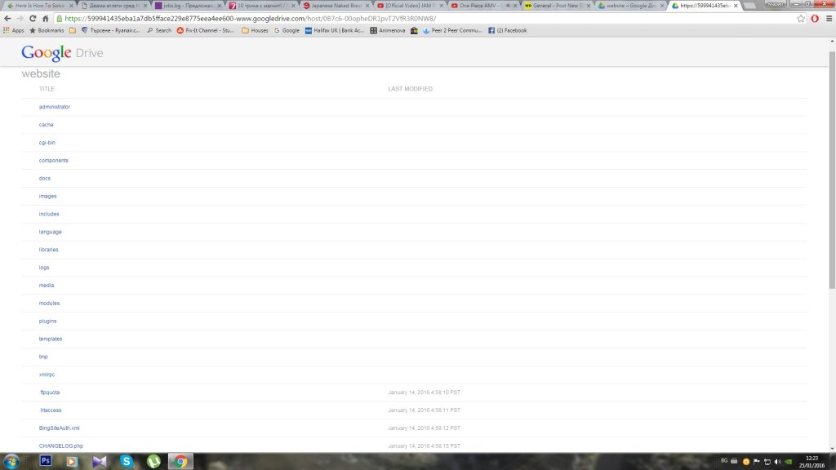
Task: Click the volume speaker tray icon
Action: point(777,462)
